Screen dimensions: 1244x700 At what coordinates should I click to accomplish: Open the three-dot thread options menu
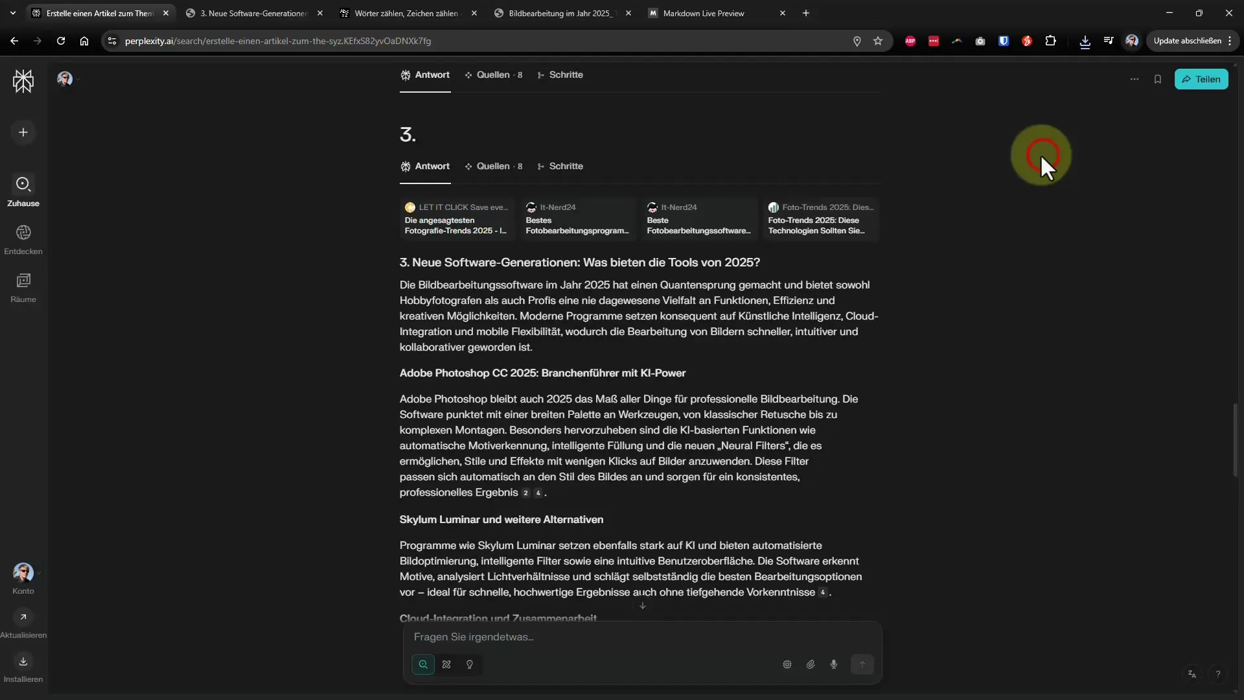[1135, 79]
